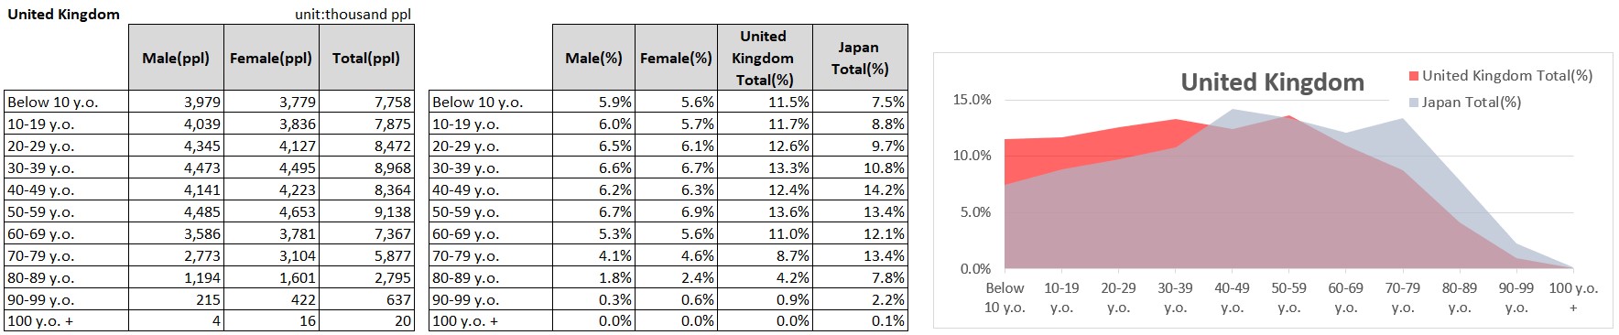This screenshot has width=1619, height=335.
Task: Click the Male(%) header cell
Action: pyautogui.click(x=593, y=58)
